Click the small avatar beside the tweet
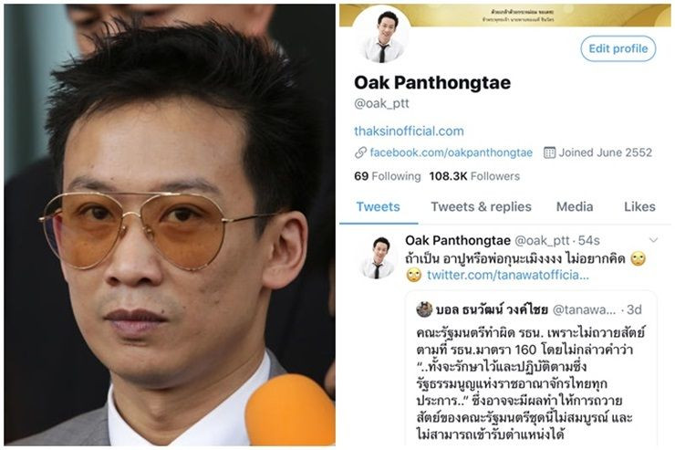 pos(378,257)
